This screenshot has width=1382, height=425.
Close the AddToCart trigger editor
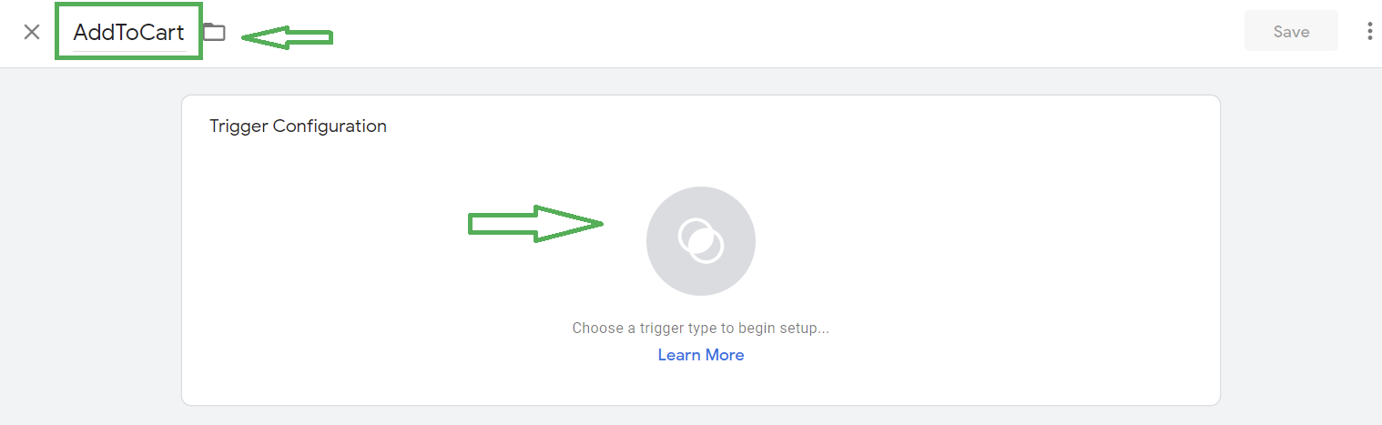[32, 32]
